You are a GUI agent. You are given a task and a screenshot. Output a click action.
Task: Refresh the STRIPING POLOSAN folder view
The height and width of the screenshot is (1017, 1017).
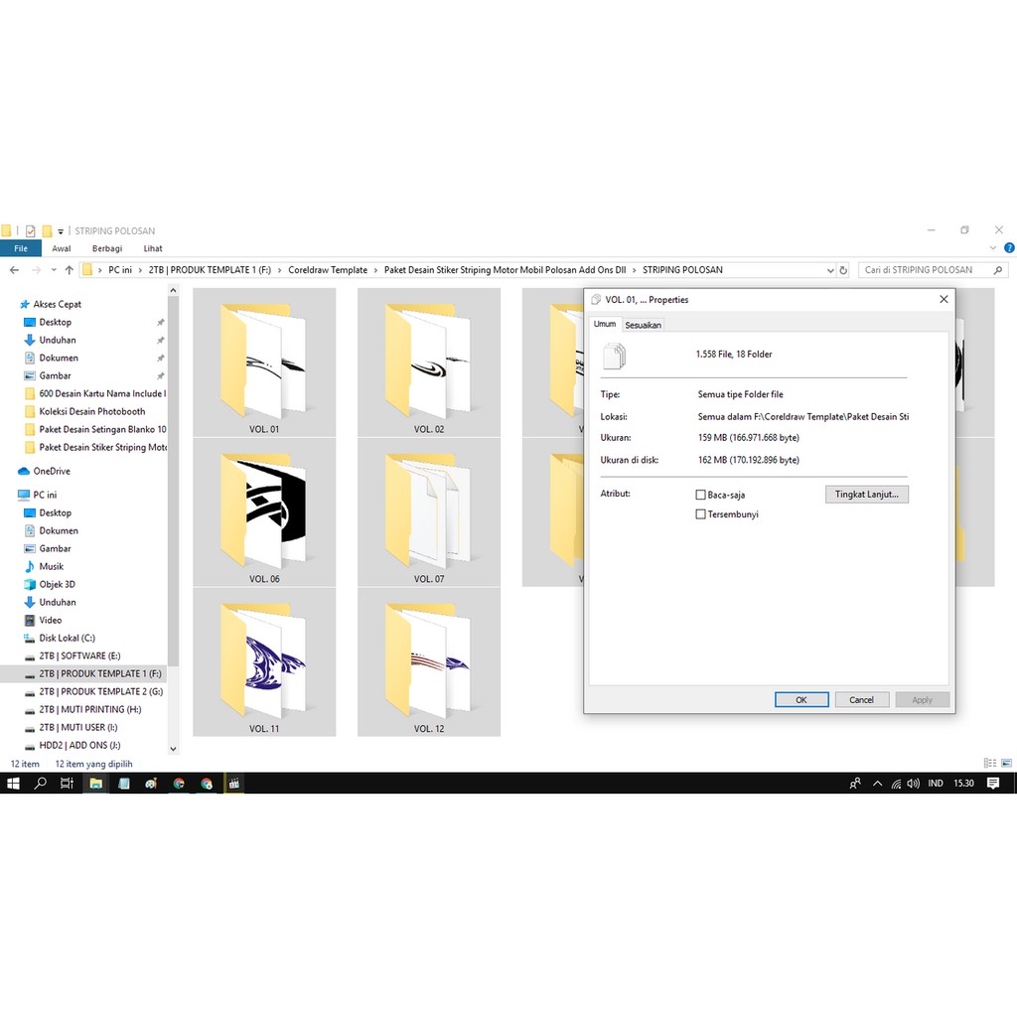point(843,270)
